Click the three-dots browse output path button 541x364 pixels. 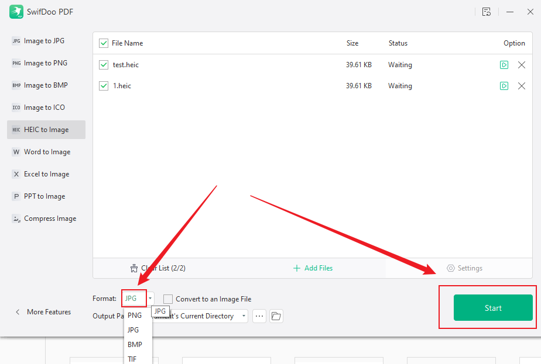259,316
